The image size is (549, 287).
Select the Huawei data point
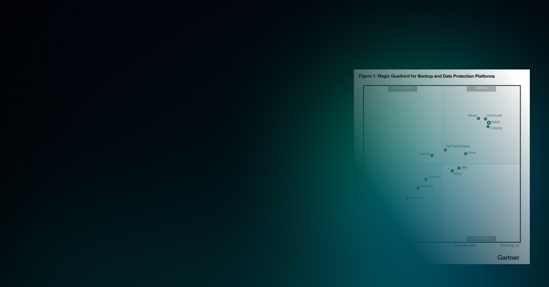tap(432, 155)
